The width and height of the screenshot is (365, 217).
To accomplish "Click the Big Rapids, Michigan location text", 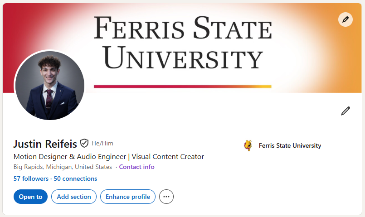I will tap(63, 167).
